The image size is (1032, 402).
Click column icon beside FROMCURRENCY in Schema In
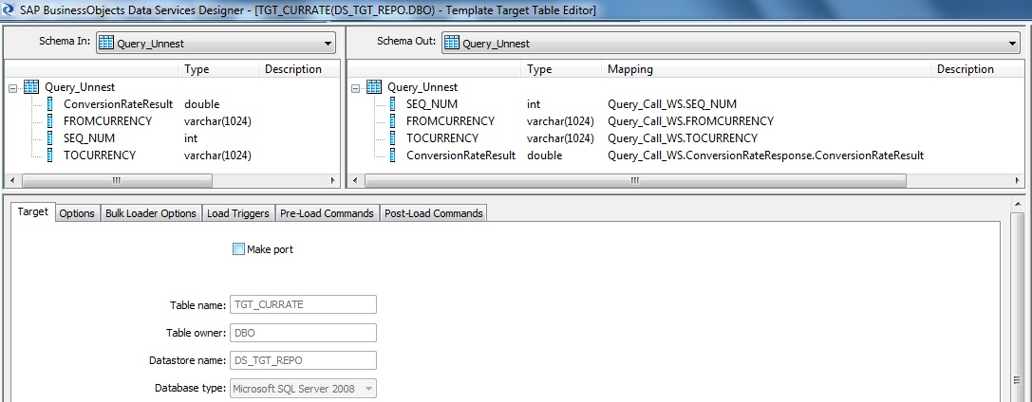click(x=50, y=120)
